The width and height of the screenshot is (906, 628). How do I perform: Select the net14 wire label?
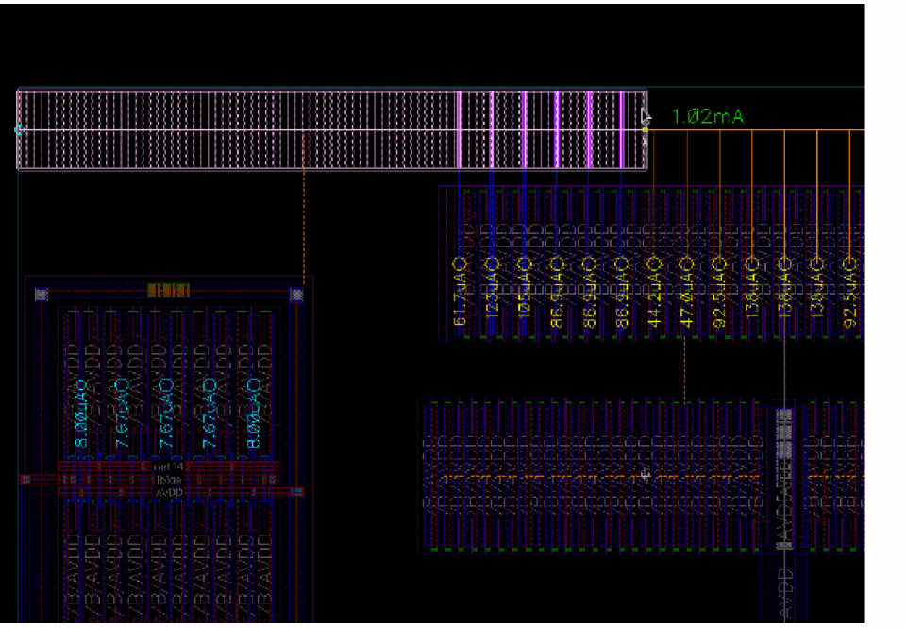click(167, 467)
